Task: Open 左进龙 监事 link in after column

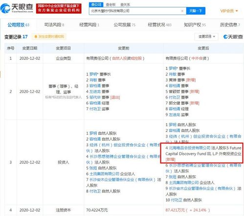Action: pos(175,115)
